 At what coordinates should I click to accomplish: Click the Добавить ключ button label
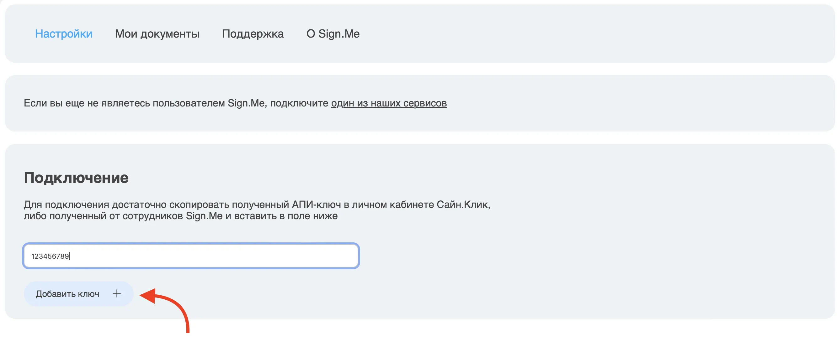tap(67, 294)
